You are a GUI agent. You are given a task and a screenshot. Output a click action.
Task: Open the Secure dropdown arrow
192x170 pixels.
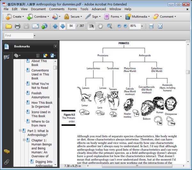[81, 17]
